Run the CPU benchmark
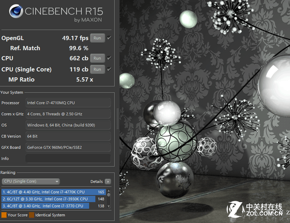Image resolution: width=290 pixels, height=223 pixels. pos(97,58)
